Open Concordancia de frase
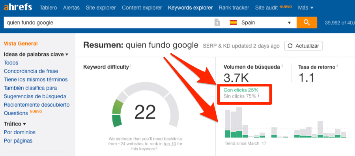355x156 pixels. tap(31, 71)
